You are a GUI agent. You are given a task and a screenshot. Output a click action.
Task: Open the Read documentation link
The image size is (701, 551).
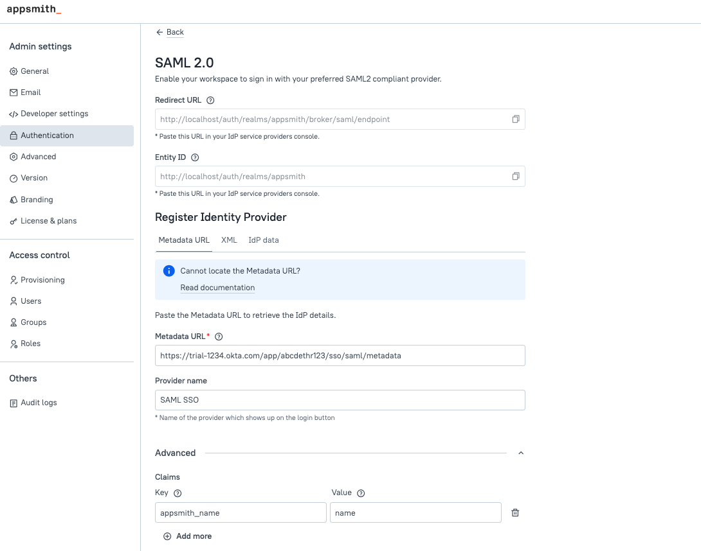217,287
